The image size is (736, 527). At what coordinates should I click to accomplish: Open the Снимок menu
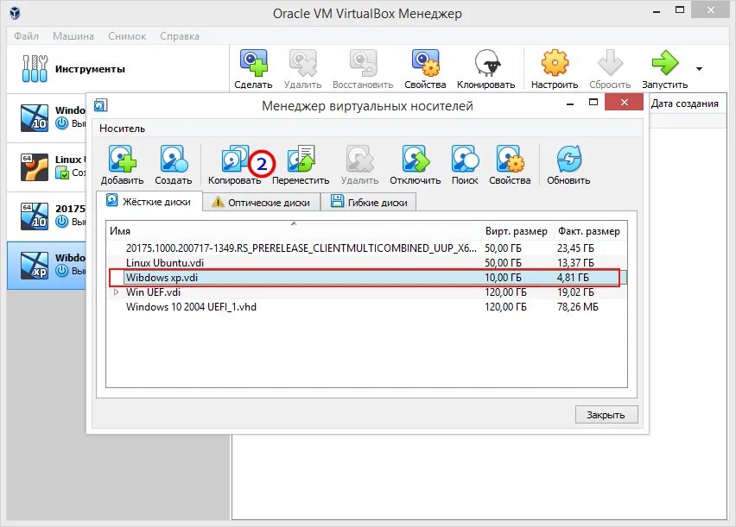[127, 36]
